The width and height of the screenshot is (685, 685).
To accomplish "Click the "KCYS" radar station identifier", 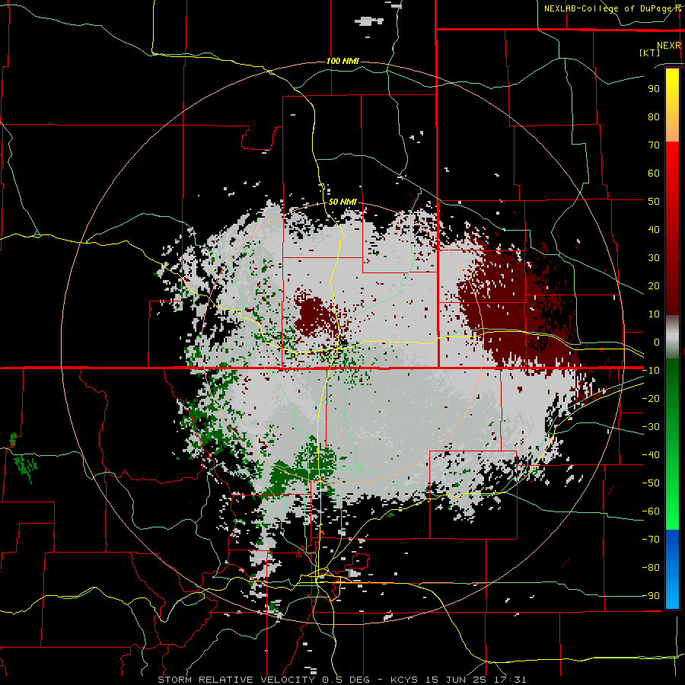I will 404,680.
